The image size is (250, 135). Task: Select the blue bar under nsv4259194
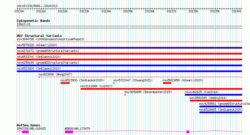pyautogui.click(x=129, y=65)
